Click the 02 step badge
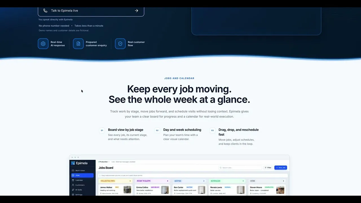The image size is (361, 203). pyautogui.click(x=157, y=130)
